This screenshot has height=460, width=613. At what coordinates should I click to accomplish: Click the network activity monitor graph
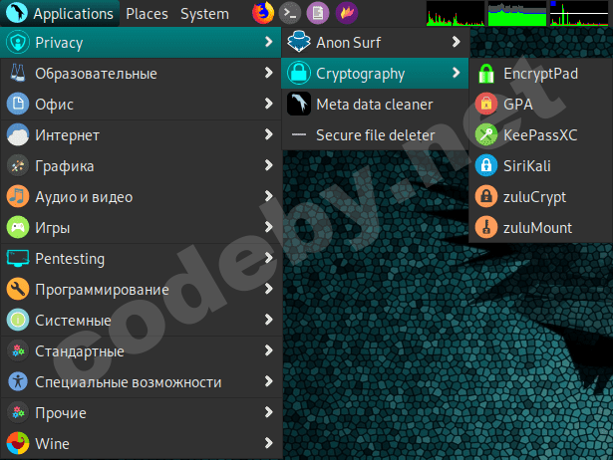tap(579, 13)
